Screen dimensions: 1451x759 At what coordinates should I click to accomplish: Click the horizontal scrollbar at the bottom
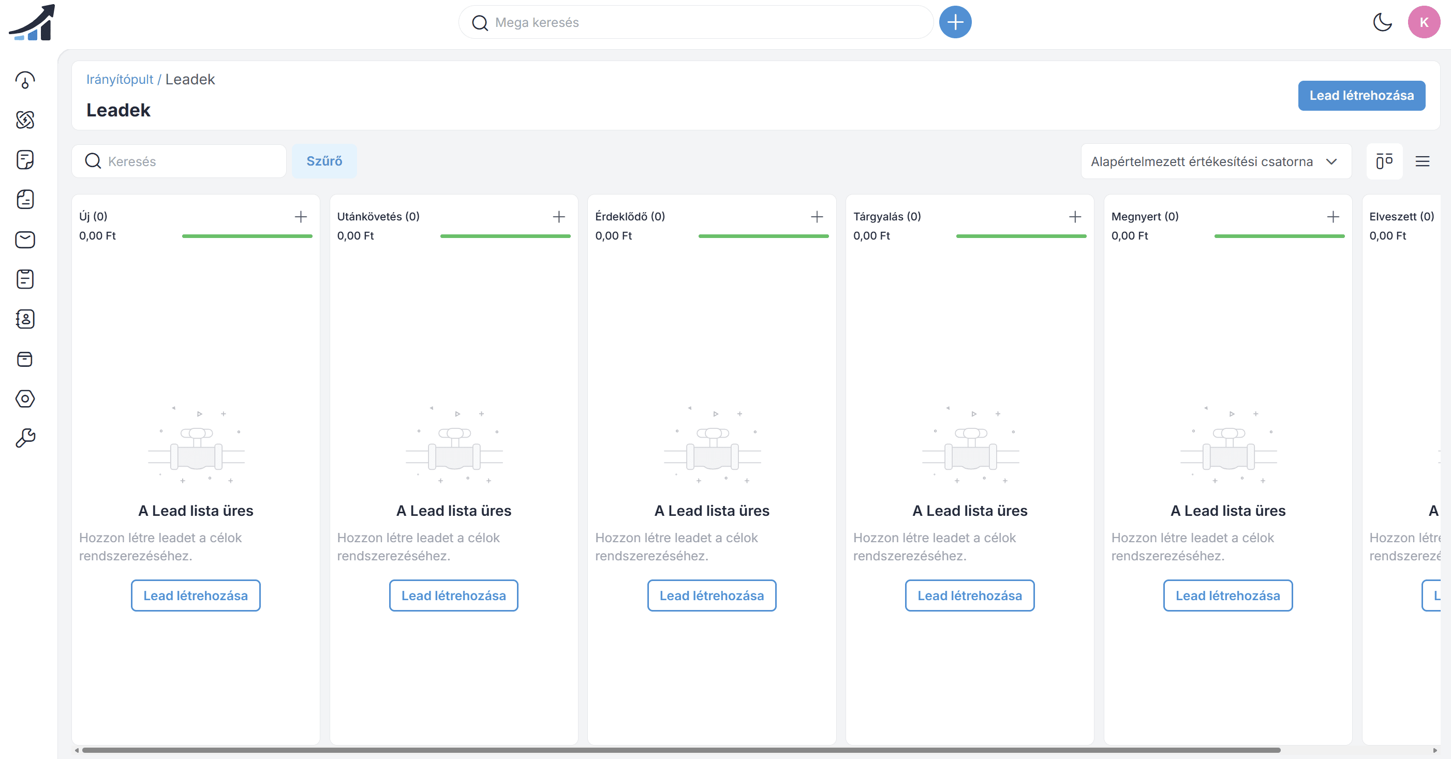[680, 750]
